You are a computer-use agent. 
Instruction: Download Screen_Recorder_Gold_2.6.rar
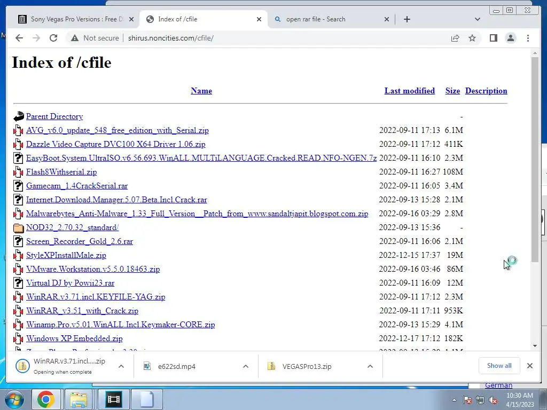(x=80, y=241)
